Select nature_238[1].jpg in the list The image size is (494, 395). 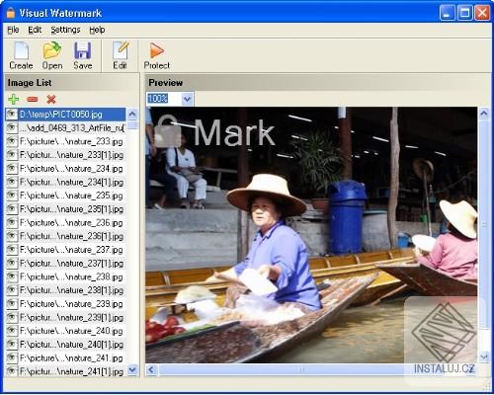[65, 290]
